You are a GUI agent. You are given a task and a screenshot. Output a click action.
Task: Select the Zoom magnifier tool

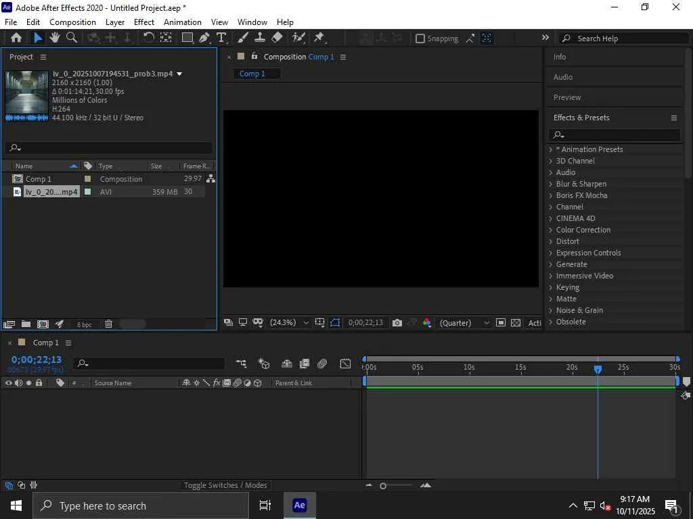[x=72, y=38]
